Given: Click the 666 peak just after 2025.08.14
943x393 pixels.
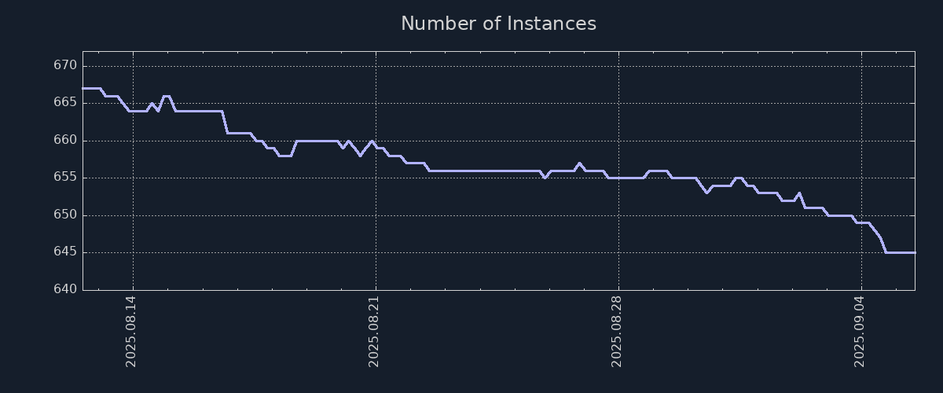Looking at the screenshot, I should coord(166,96).
